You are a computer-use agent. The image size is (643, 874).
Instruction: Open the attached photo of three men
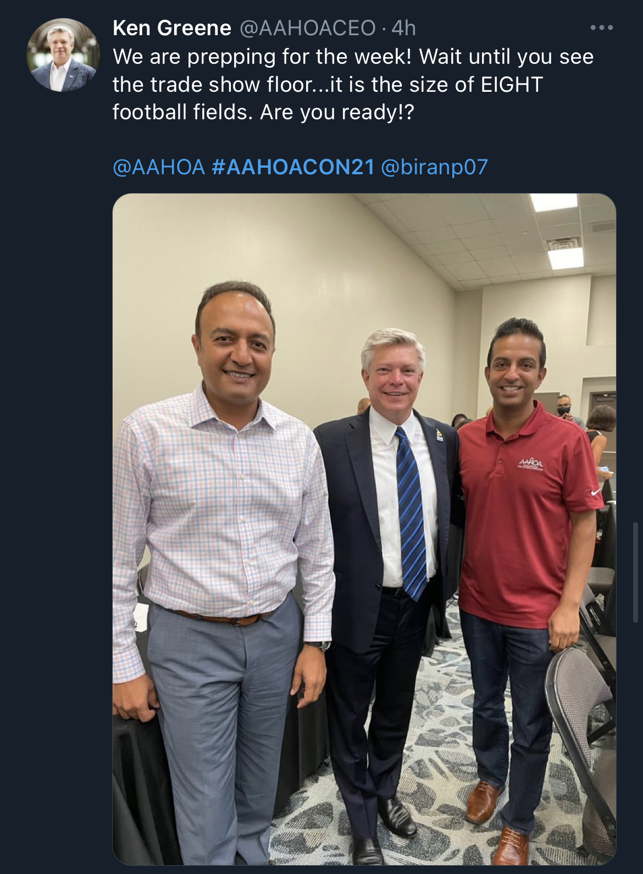pos(364,529)
